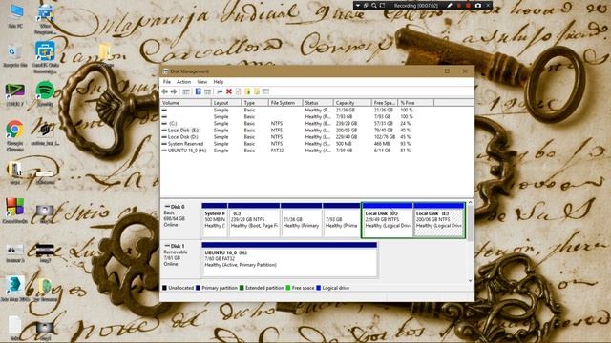This screenshot has width=611, height=343.
Task: Open the yellow folder desktop icon
Action: click(104, 55)
